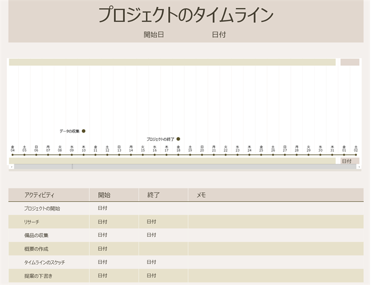371x285 pixels.
Task: Click the アクティビティ column header
Action: (x=39, y=195)
